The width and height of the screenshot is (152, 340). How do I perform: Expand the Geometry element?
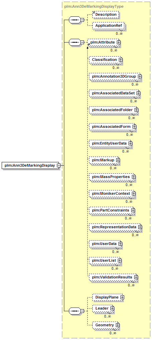tap(117, 325)
